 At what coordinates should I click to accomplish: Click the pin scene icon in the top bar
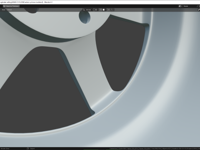click(198, 6)
